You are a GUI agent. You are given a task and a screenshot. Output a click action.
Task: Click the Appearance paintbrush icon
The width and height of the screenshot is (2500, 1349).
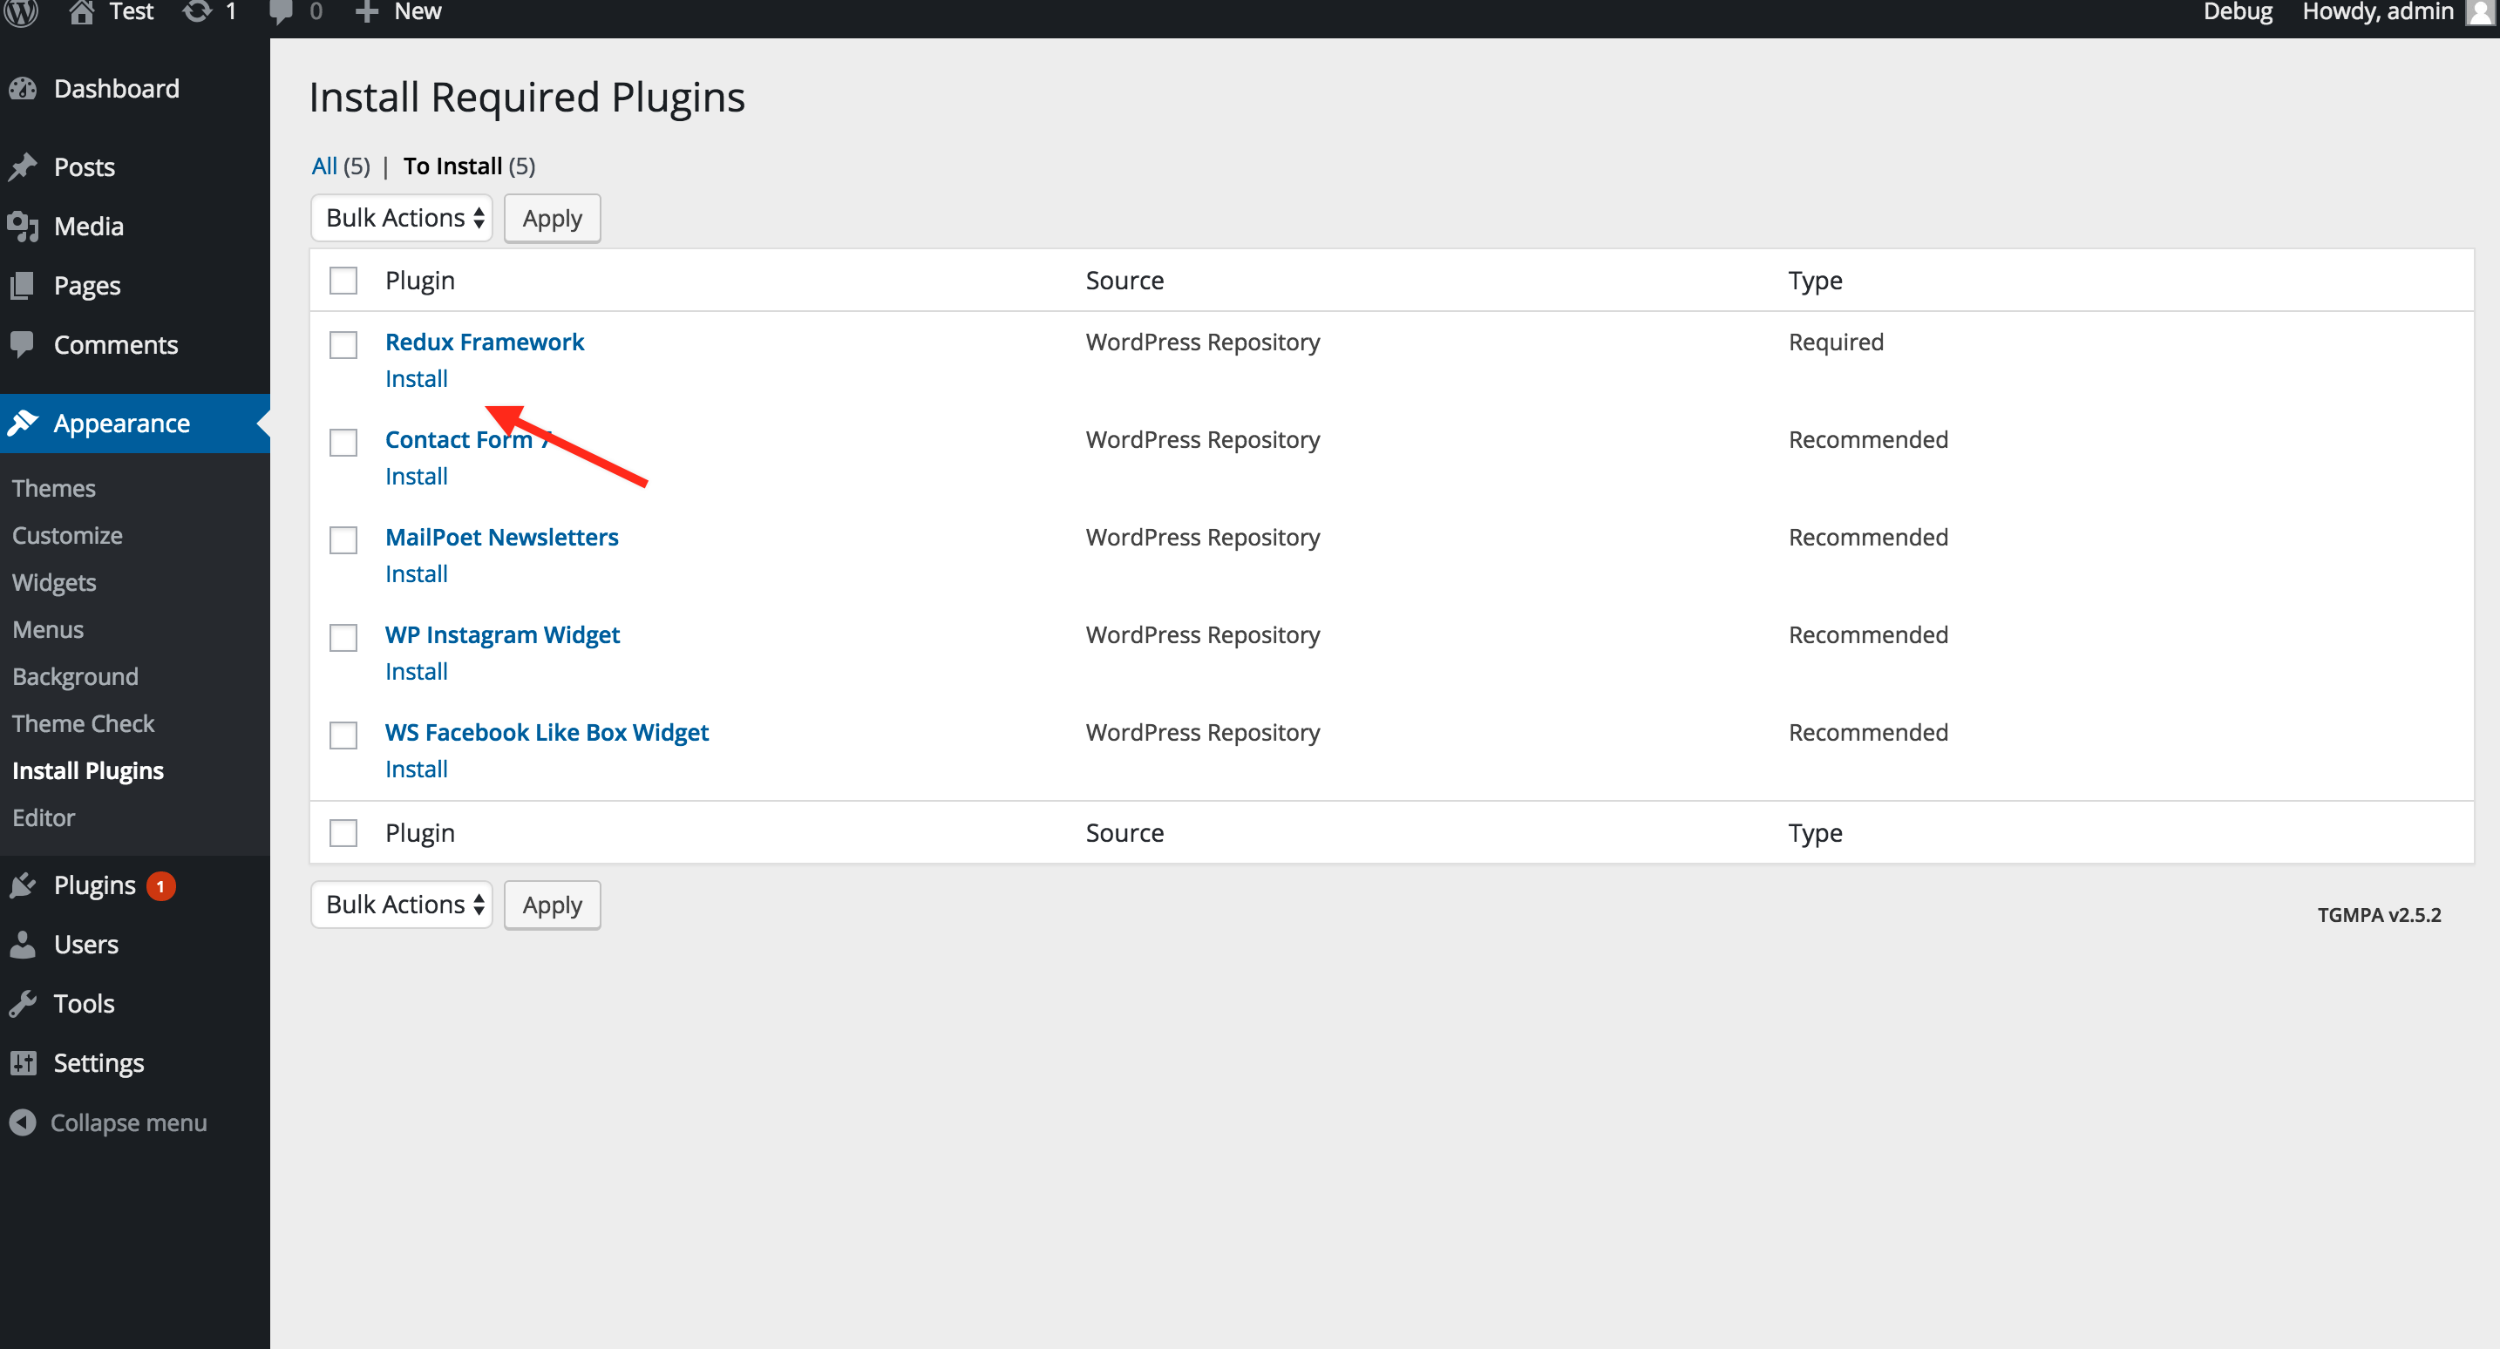(x=23, y=424)
